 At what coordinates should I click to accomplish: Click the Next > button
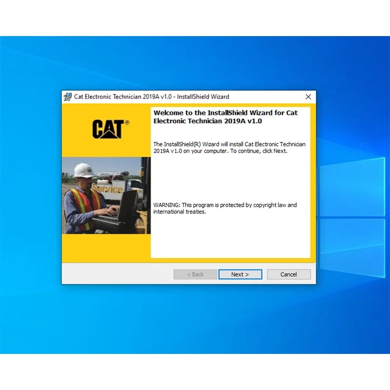pos(240,274)
